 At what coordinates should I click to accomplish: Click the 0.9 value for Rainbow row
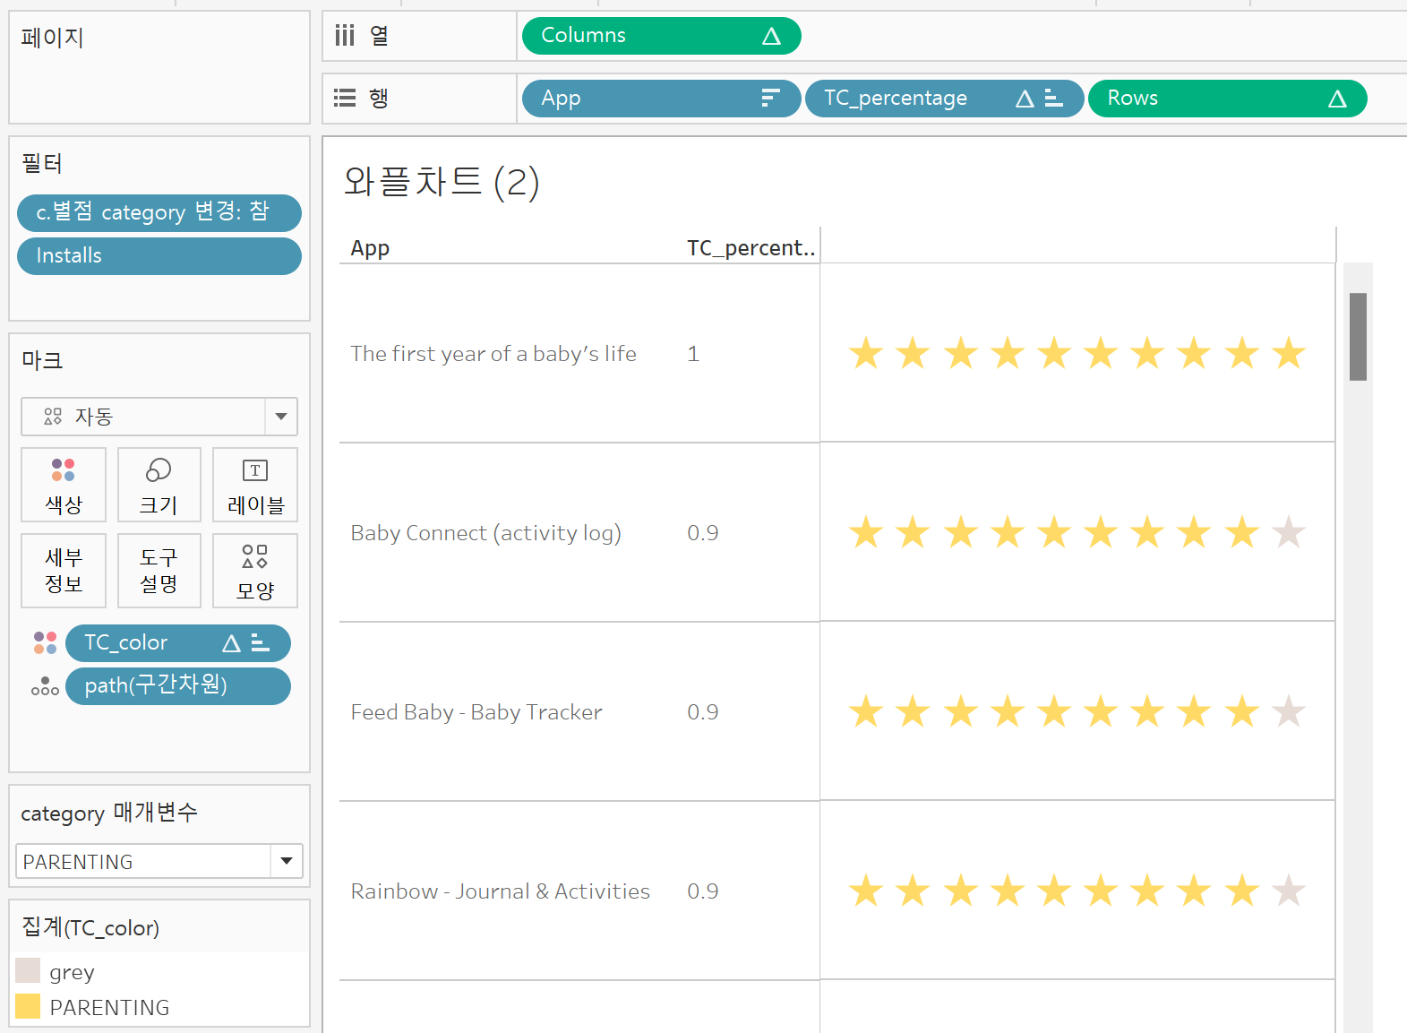pos(703,891)
